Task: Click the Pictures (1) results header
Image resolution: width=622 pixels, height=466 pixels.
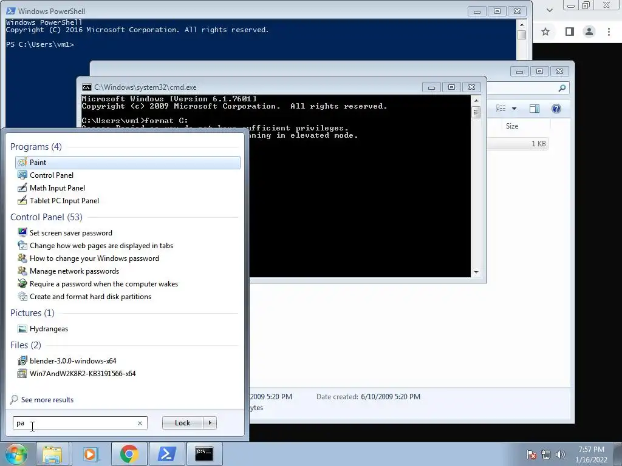Action: [x=32, y=313]
